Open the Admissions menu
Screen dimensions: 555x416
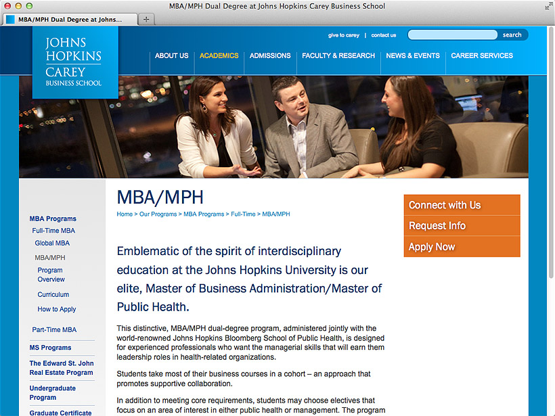[x=270, y=55]
